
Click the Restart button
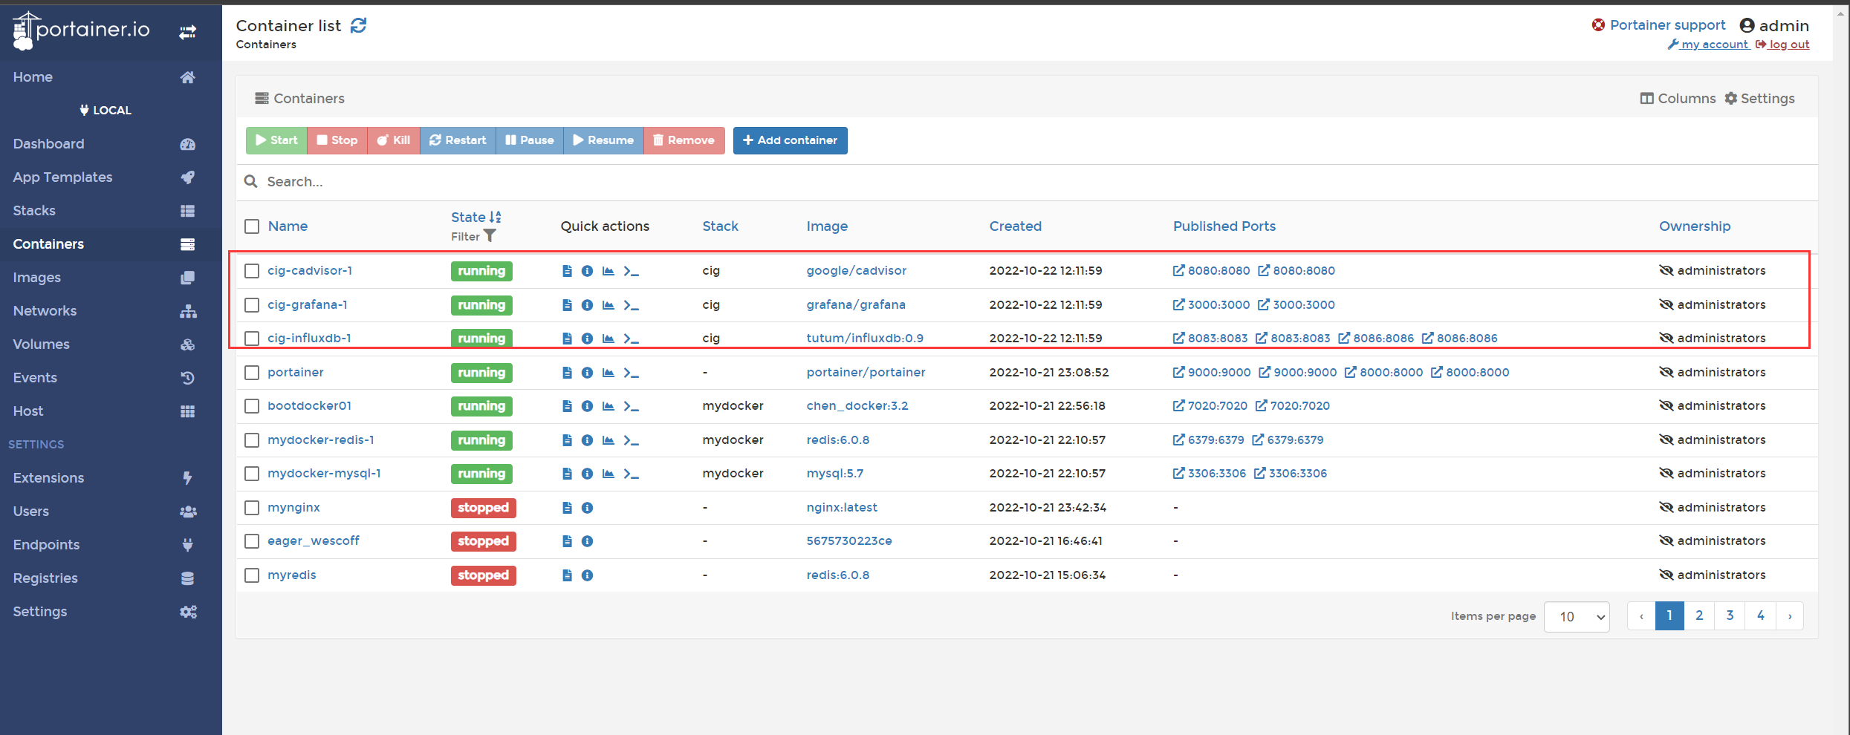(x=458, y=140)
